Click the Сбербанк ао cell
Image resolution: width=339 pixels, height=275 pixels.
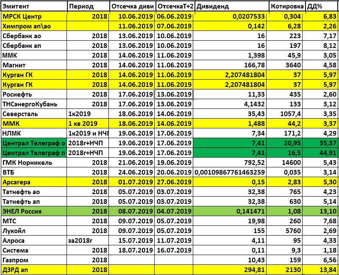pos(34,36)
